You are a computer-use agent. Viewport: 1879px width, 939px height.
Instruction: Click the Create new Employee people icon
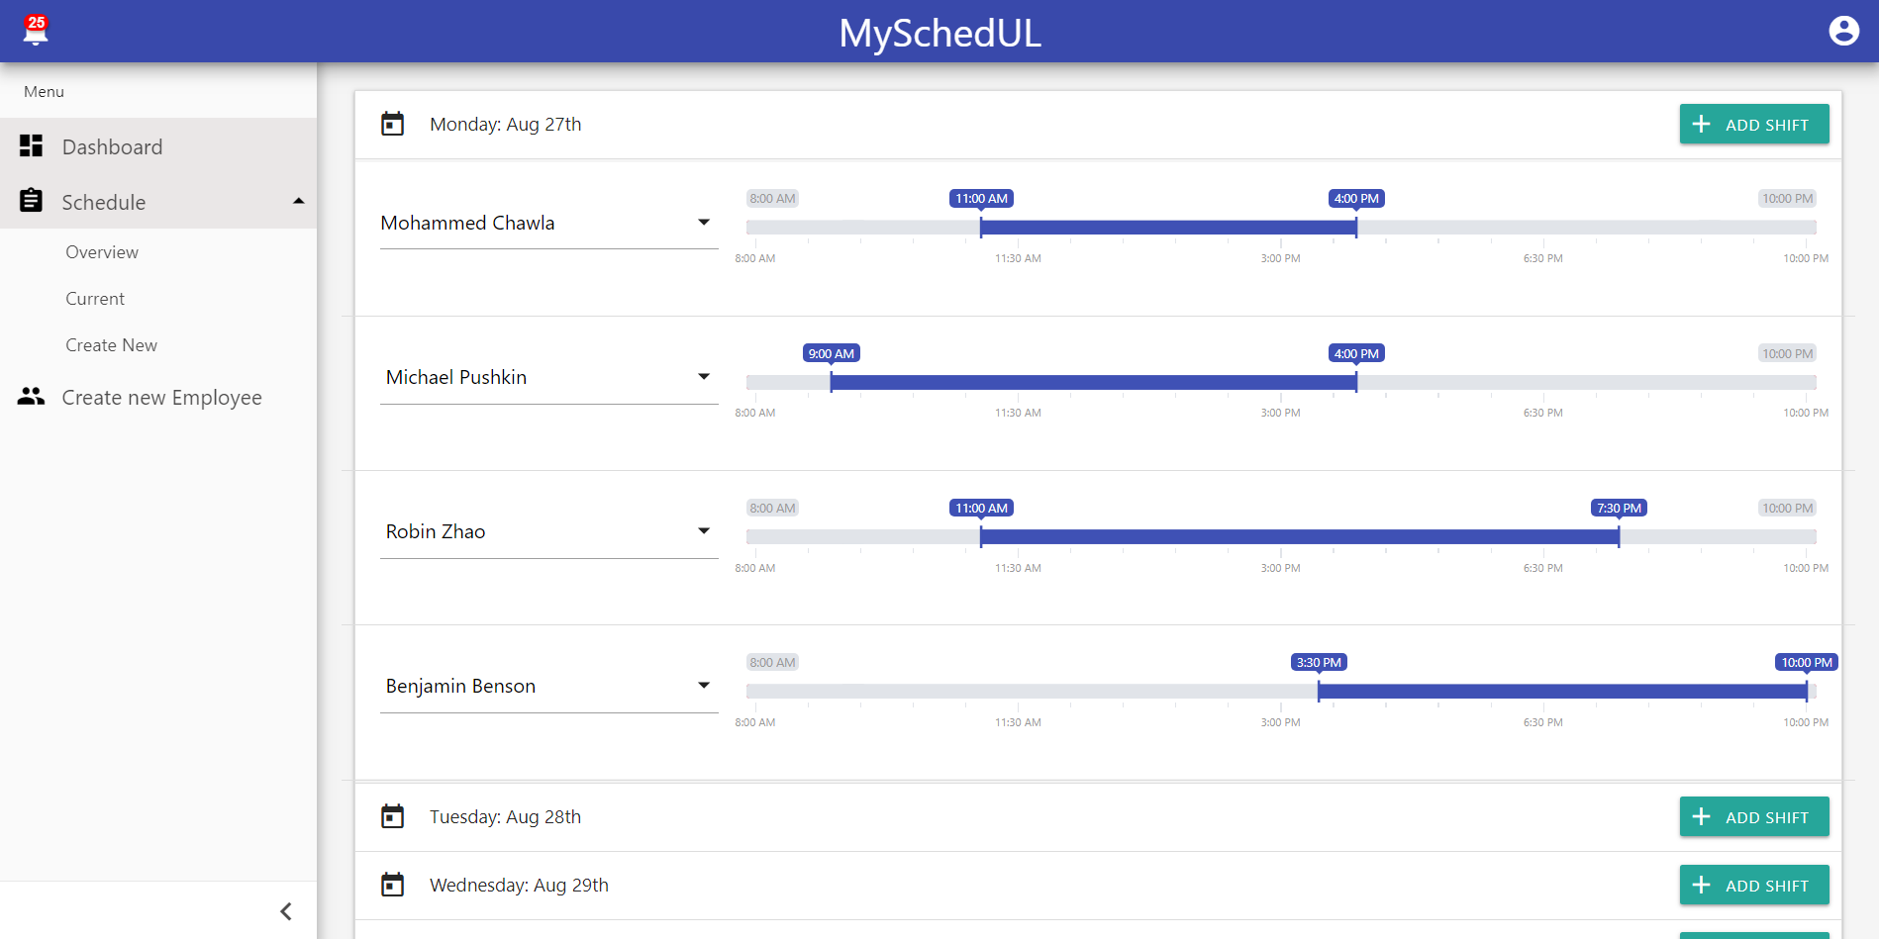click(x=32, y=397)
